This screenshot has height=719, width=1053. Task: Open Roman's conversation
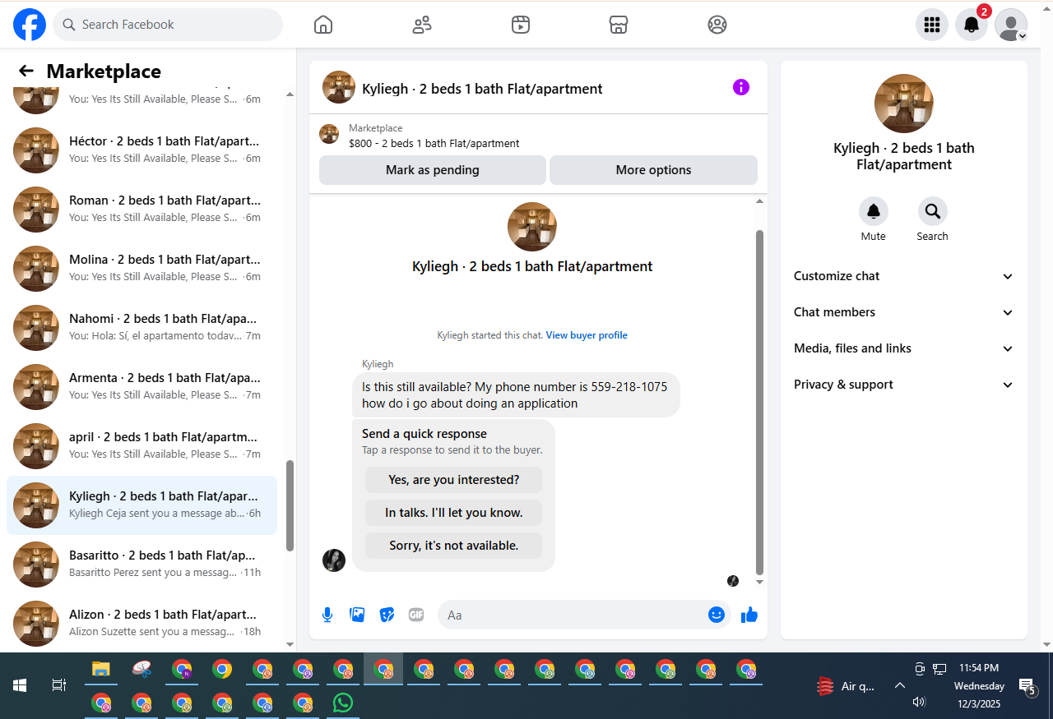[141, 210]
